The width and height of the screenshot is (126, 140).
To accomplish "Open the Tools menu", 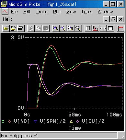I will pyautogui.click(x=87, y=12).
